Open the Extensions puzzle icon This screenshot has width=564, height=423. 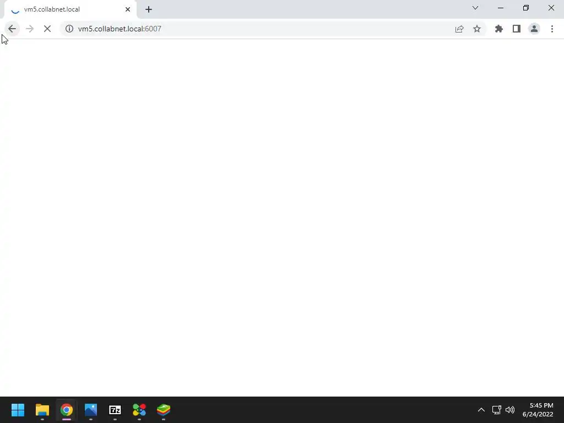[499, 29]
